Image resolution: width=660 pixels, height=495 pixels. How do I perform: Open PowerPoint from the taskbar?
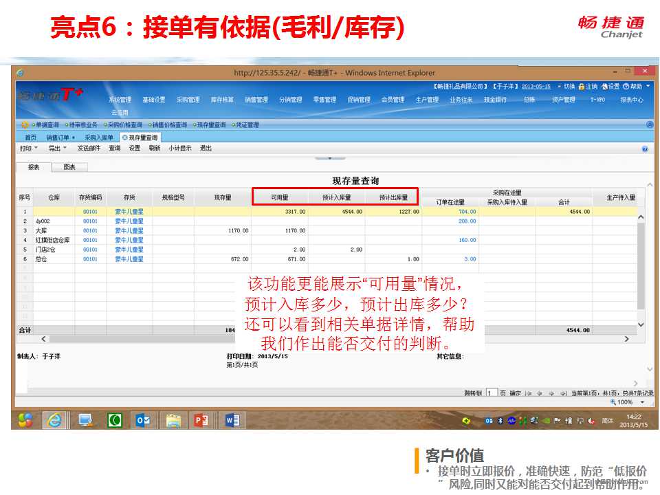201,419
